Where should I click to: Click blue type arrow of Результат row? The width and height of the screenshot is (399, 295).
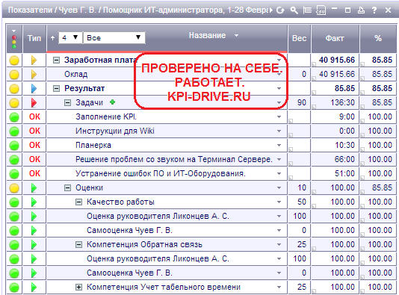click(34, 88)
